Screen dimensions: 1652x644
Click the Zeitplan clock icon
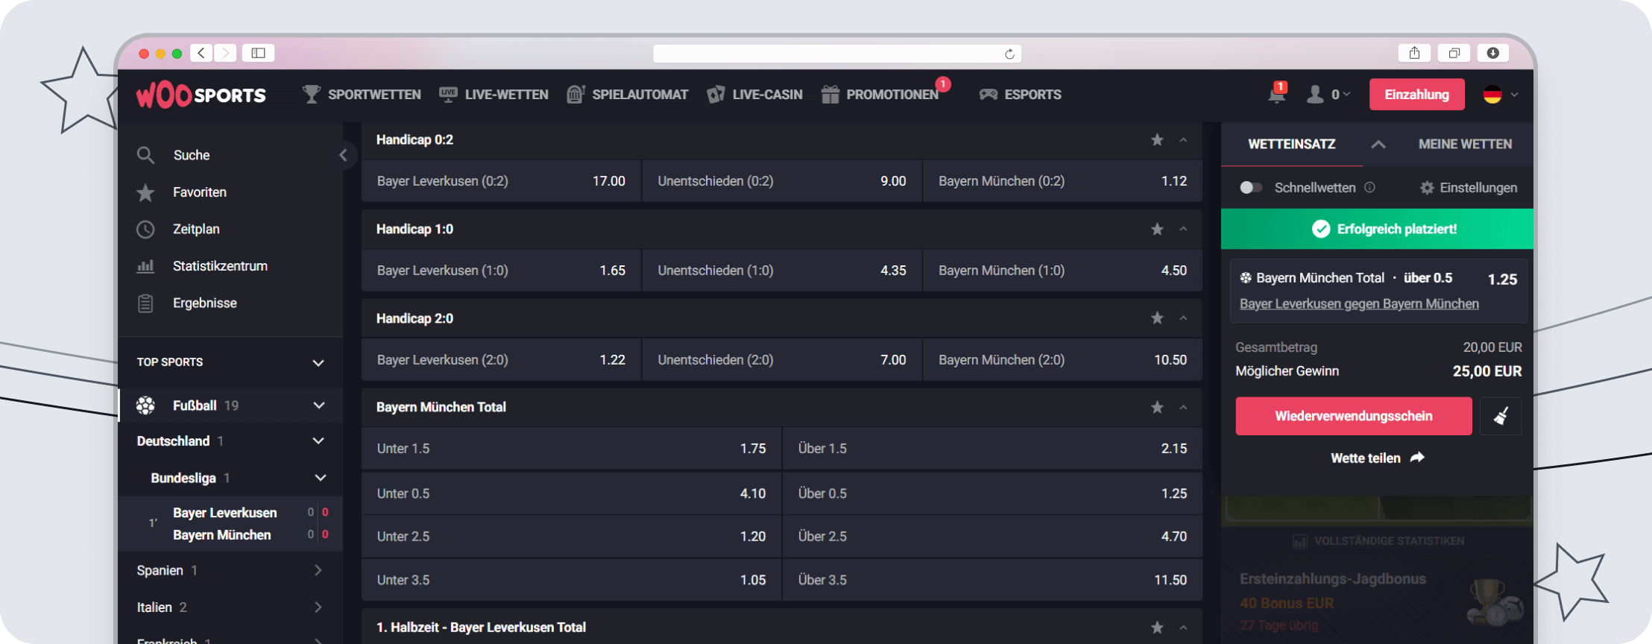point(145,229)
